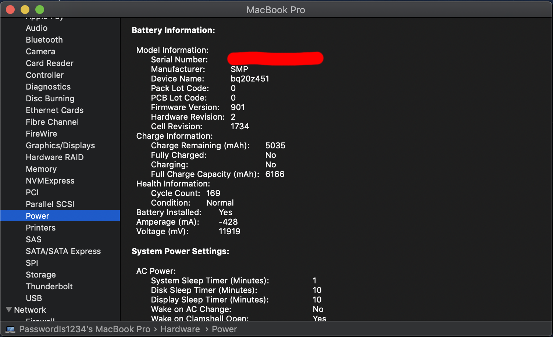Close the MacBook Pro window with red button
The height and width of the screenshot is (337, 553).
point(11,10)
